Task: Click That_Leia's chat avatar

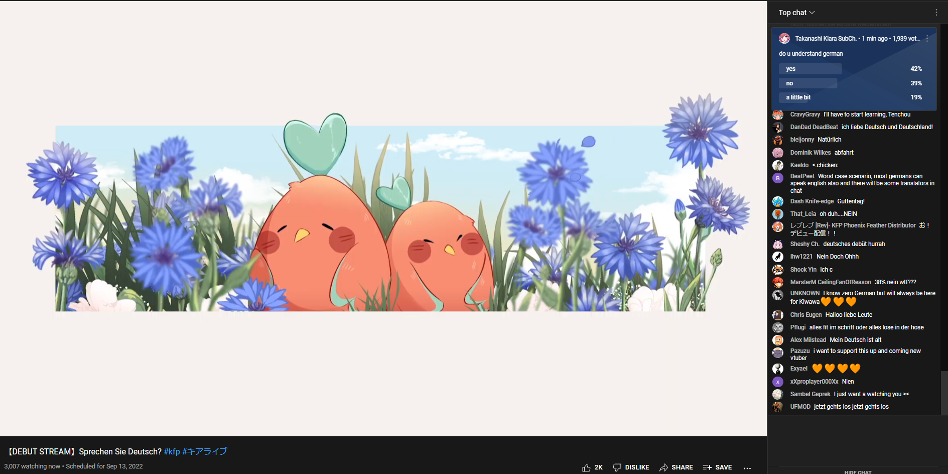Action: (778, 214)
